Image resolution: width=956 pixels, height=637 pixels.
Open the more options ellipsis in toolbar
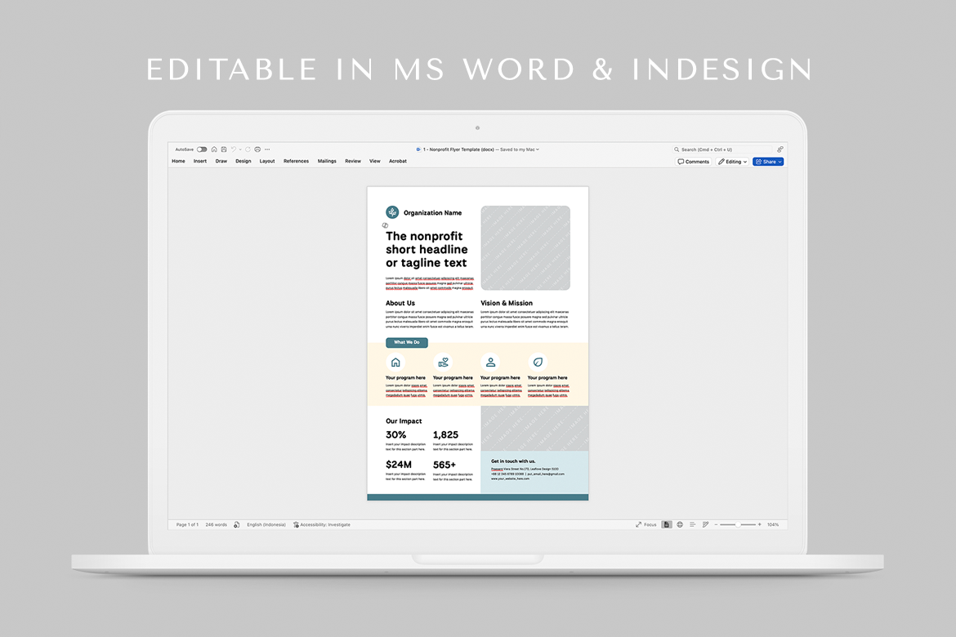click(x=267, y=149)
